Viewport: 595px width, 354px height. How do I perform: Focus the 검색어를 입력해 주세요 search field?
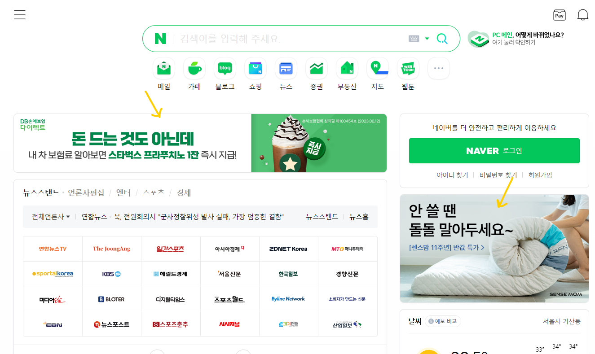pos(291,39)
